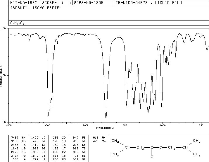This screenshot has height=162, width=209.
Task: Click the 2963 peak table entry
Action: pyautogui.click(x=18, y=145)
